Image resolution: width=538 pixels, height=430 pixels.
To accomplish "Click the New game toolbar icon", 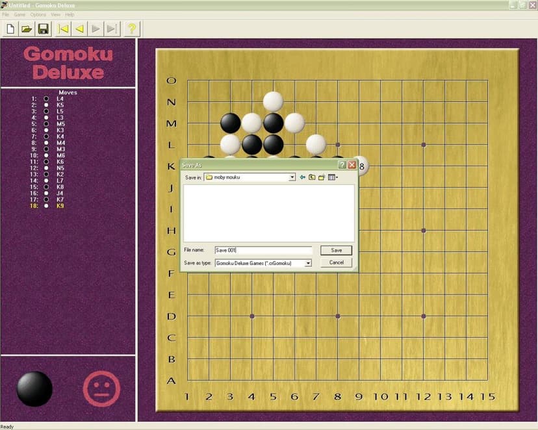I will pos(10,29).
